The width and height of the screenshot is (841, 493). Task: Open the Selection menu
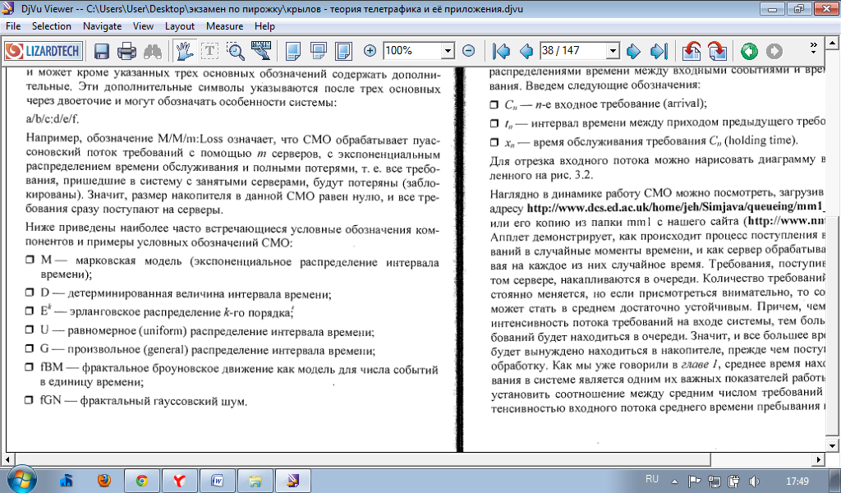pos(52,26)
